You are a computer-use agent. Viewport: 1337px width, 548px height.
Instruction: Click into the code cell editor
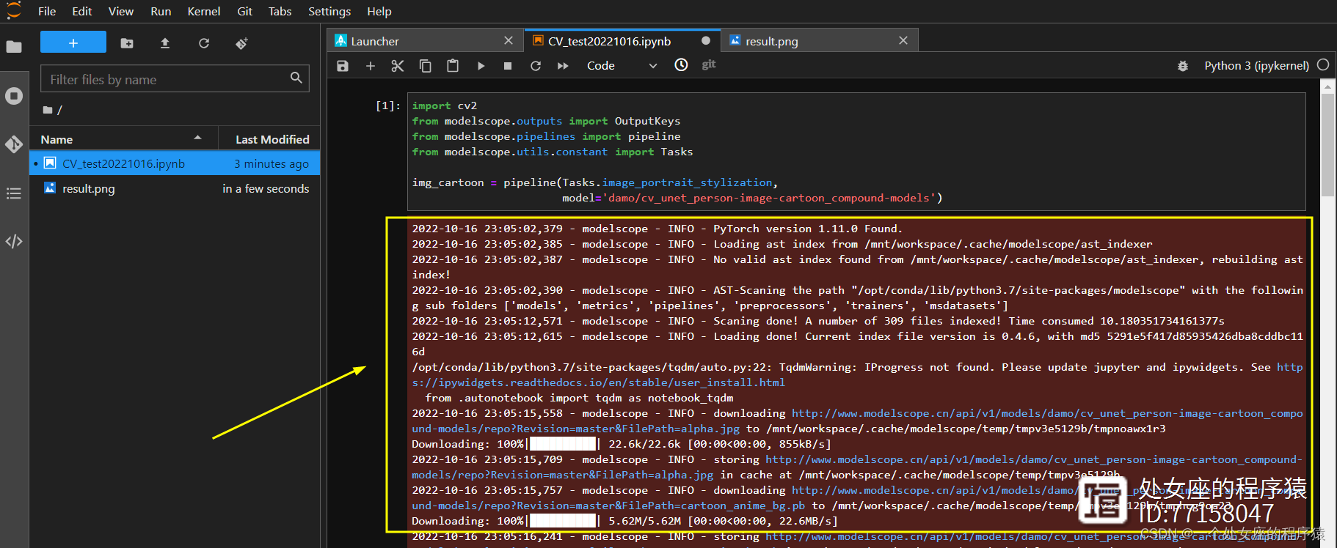point(856,152)
